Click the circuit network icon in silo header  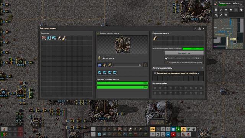199,28
